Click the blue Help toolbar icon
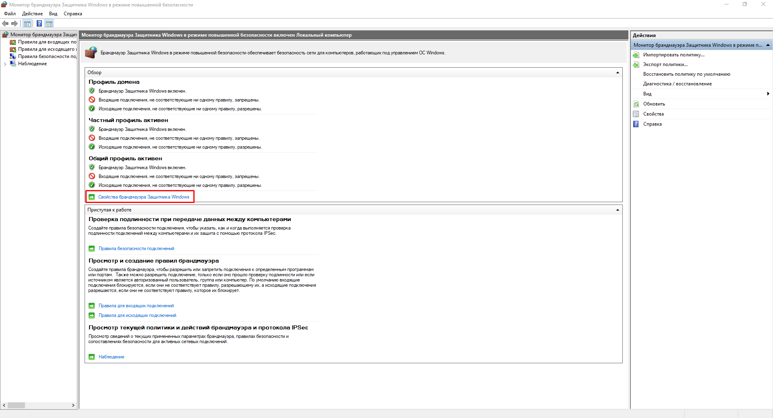Image resolution: width=773 pixels, height=418 pixels. pos(39,23)
